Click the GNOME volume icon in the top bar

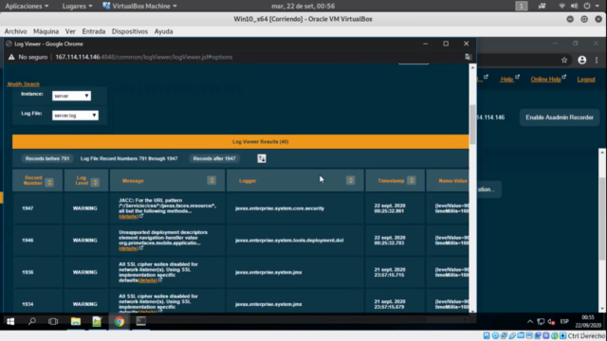pos(574,6)
